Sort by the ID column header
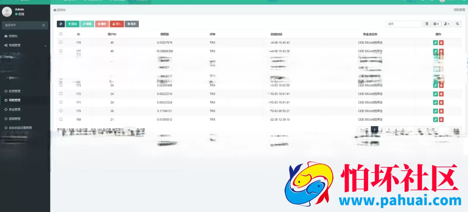Viewport: 468px width, 212px height. click(78, 34)
